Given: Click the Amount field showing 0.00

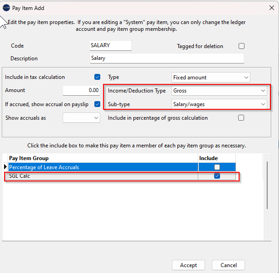Looking at the screenshot, I should (81, 90).
